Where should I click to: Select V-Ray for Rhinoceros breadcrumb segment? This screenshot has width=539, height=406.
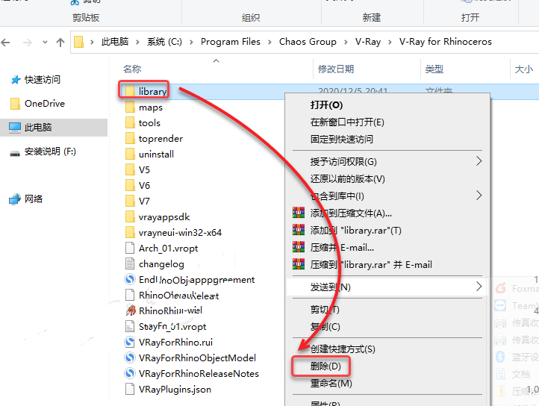(x=445, y=42)
